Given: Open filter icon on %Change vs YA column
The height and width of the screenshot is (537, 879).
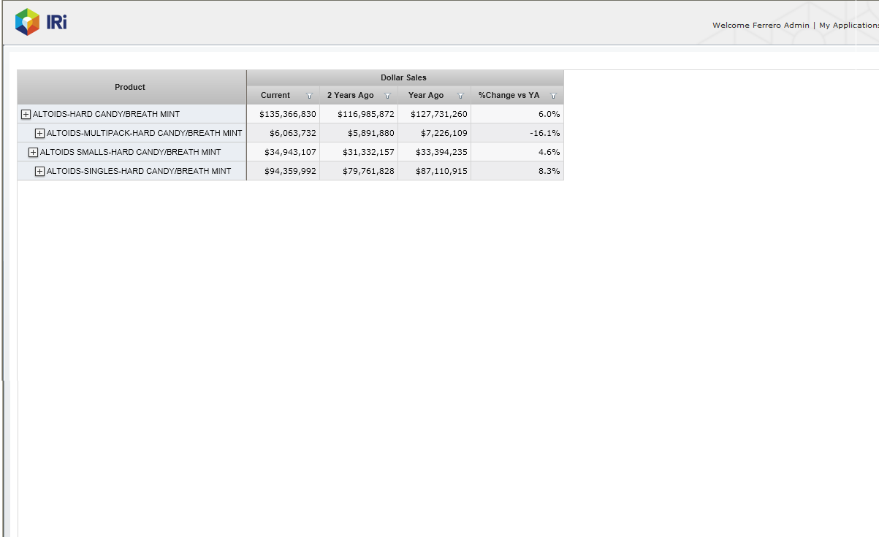Looking at the screenshot, I should [553, 96].
